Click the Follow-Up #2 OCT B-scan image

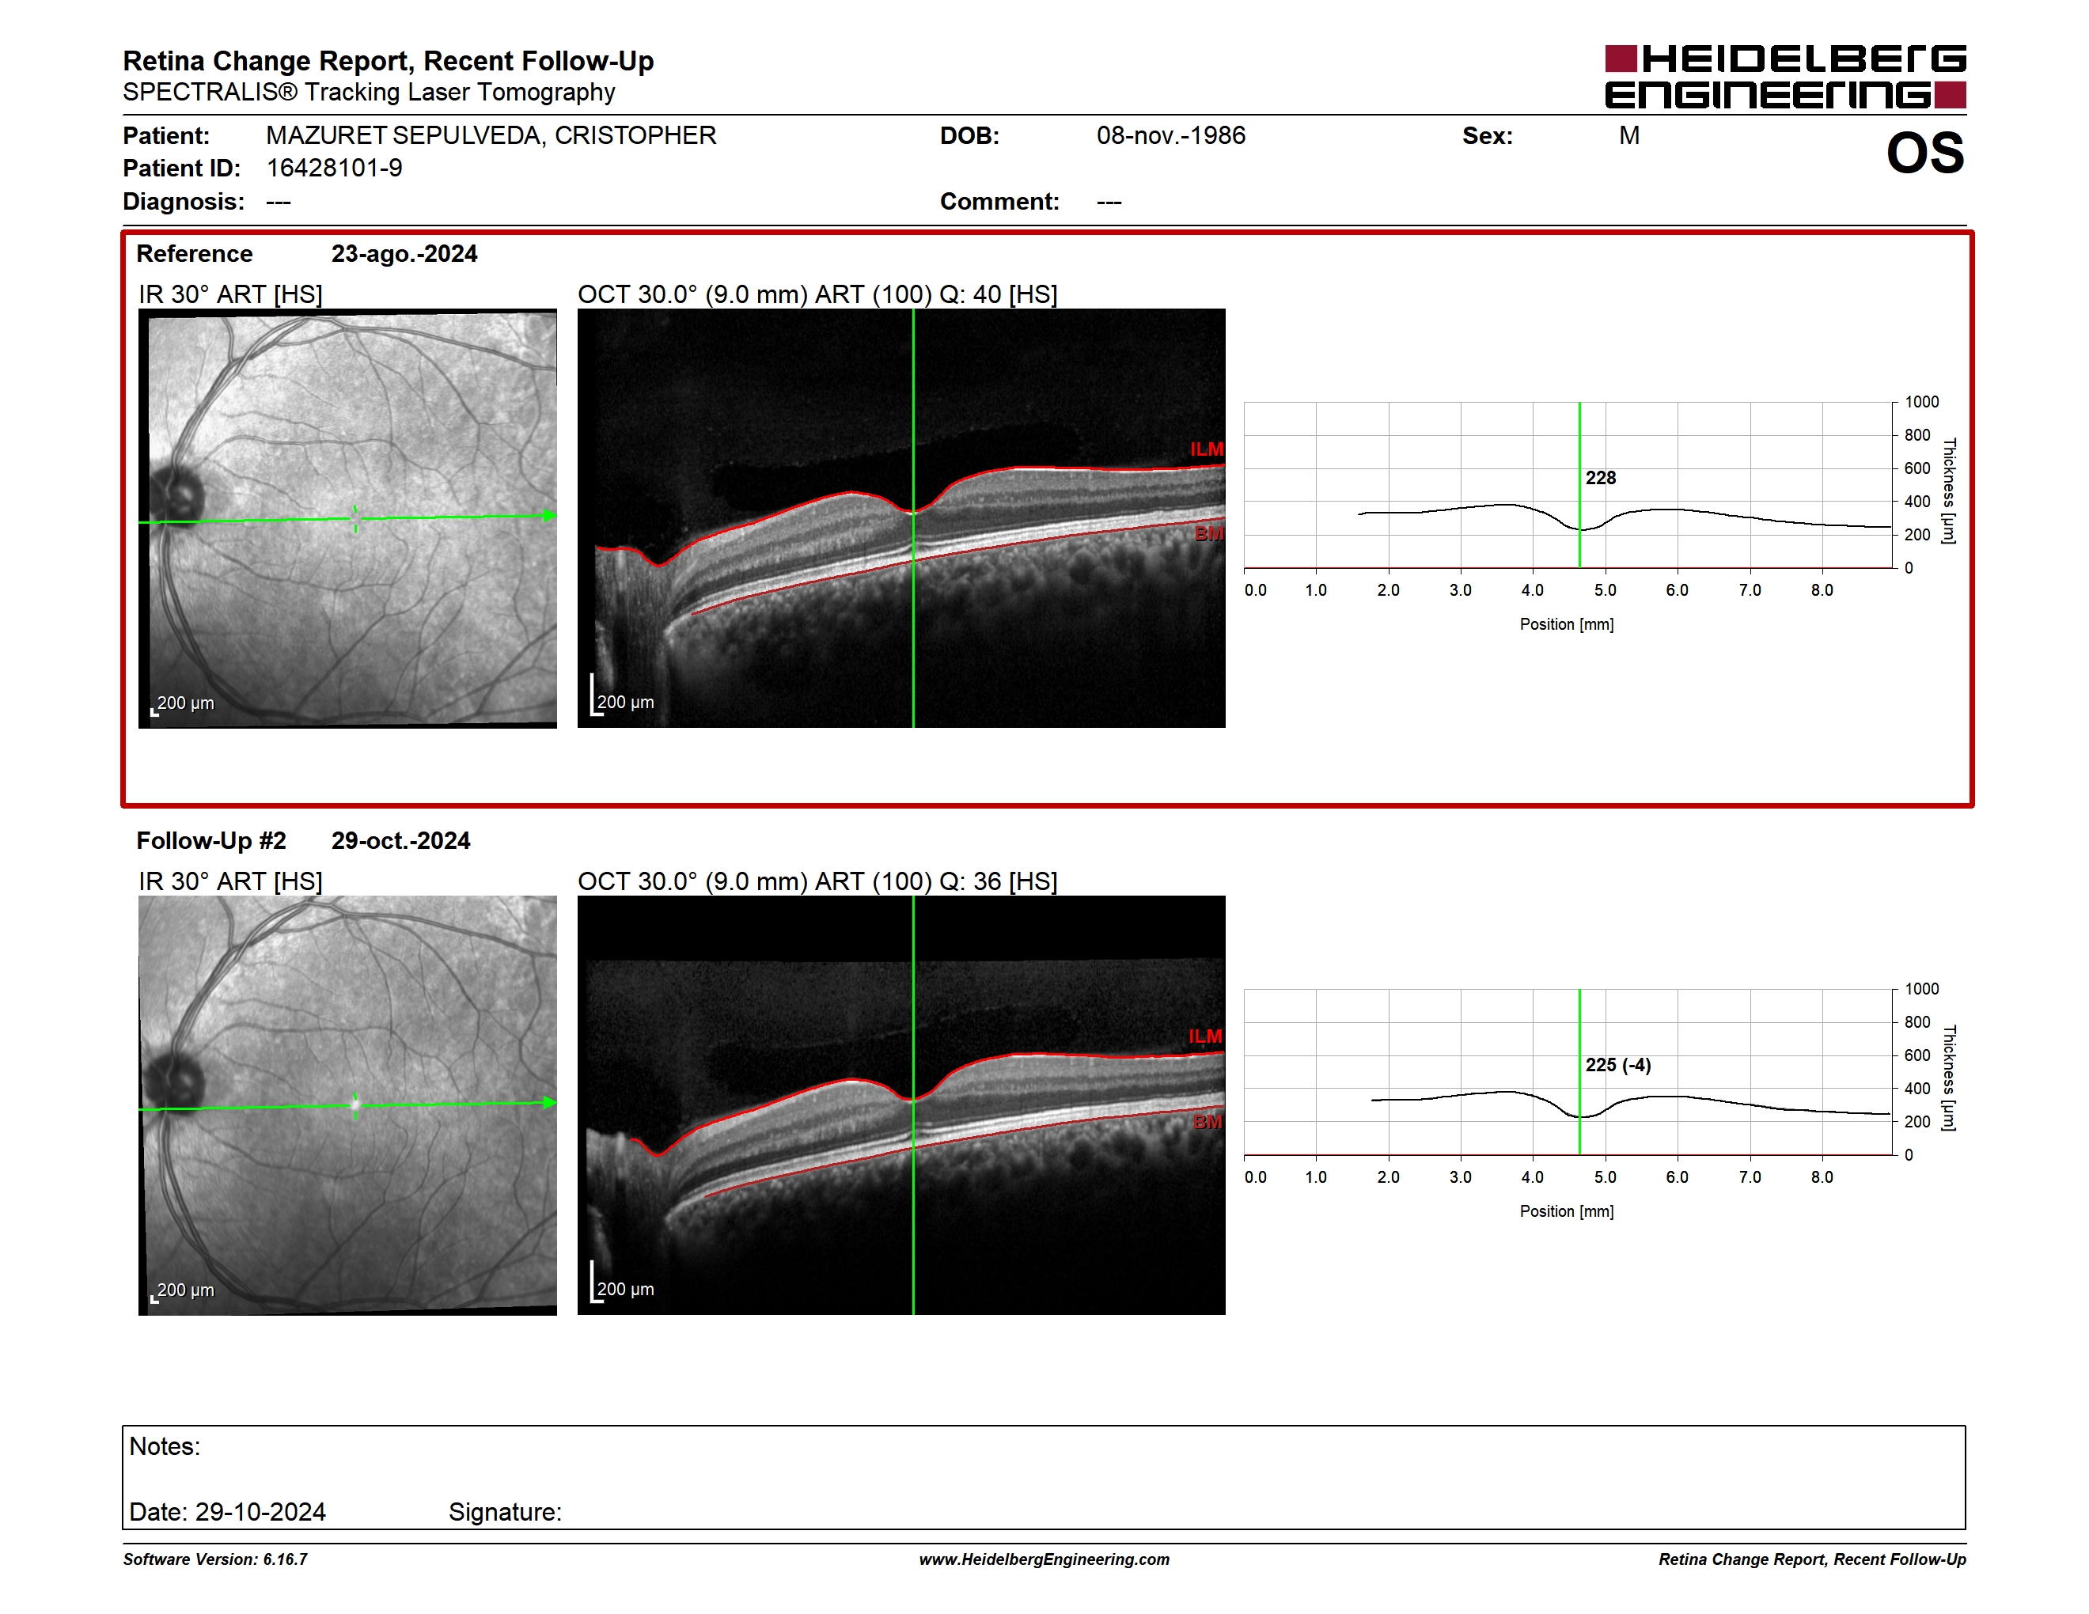[x=901, y=1105]
